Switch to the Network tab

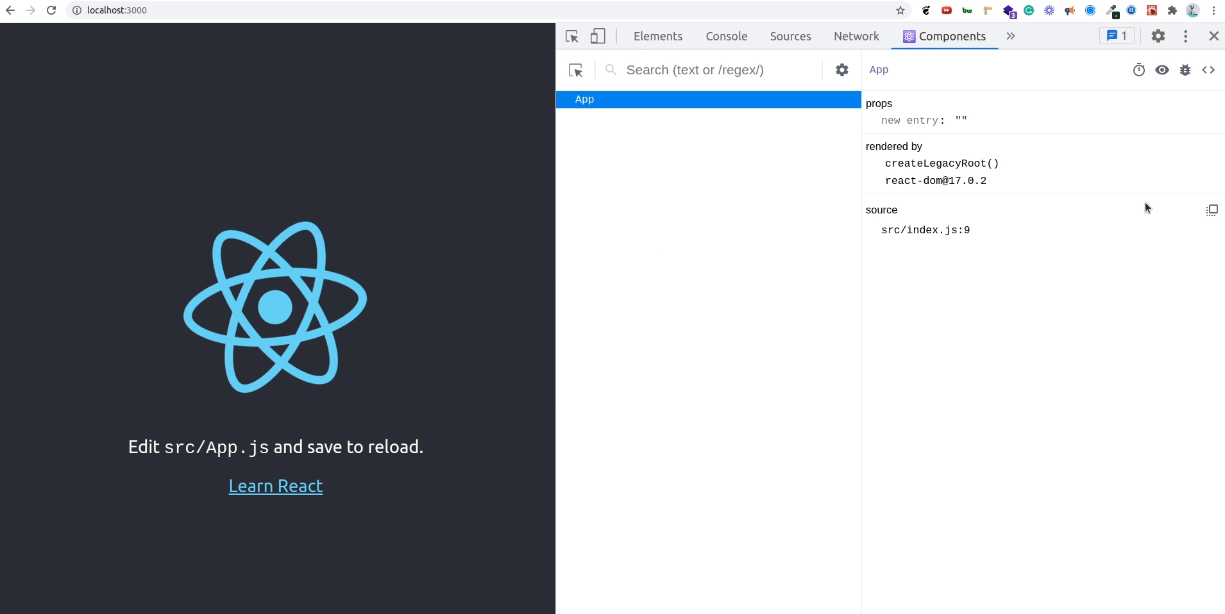point(856,37)
